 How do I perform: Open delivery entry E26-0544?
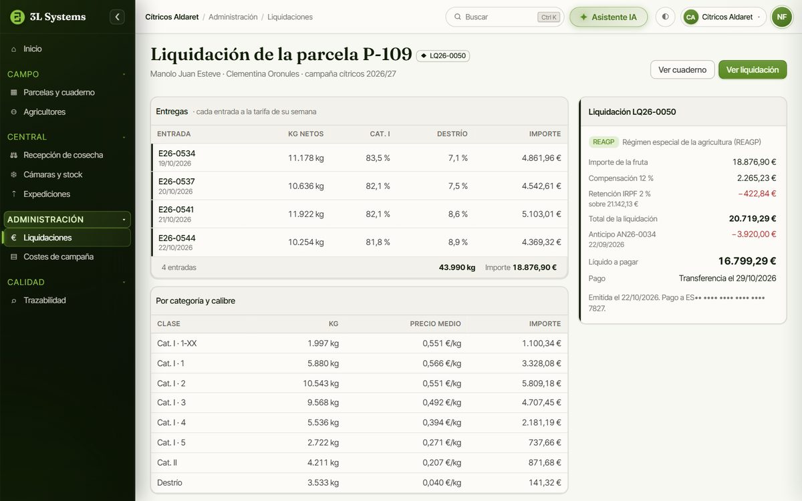[x=360, y=242]
